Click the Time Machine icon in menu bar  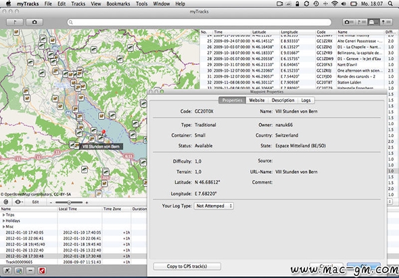coord(316,3)
